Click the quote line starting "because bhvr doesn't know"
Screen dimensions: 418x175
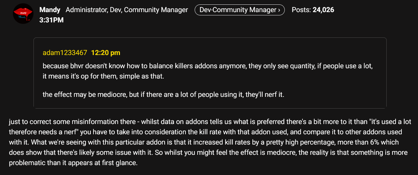(x=208, y=66)
